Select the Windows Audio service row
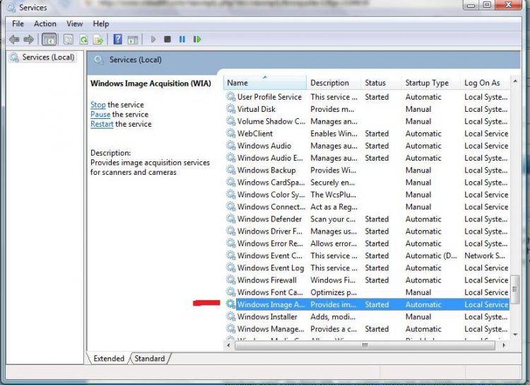 367,146
